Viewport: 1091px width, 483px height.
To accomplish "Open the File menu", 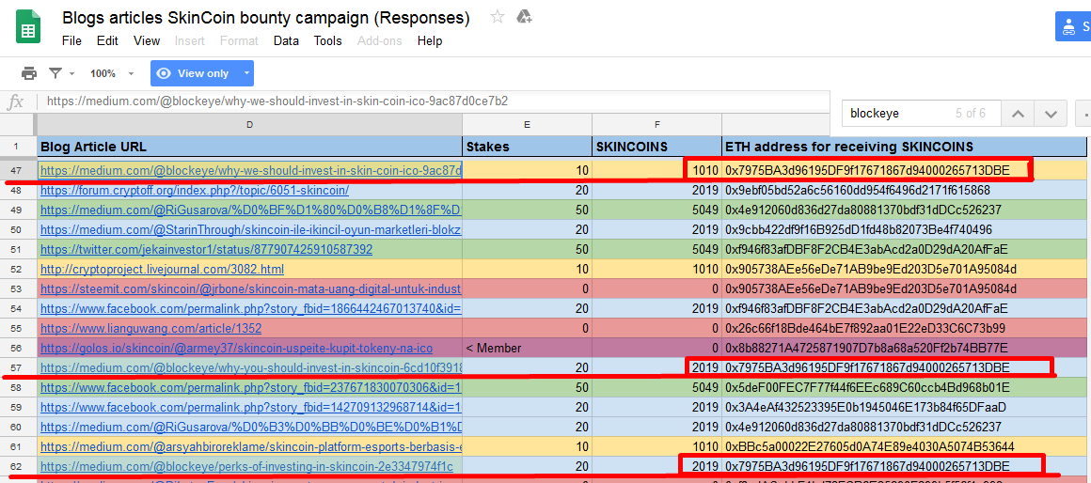I will pyautogui.click(x=71, y=41).
